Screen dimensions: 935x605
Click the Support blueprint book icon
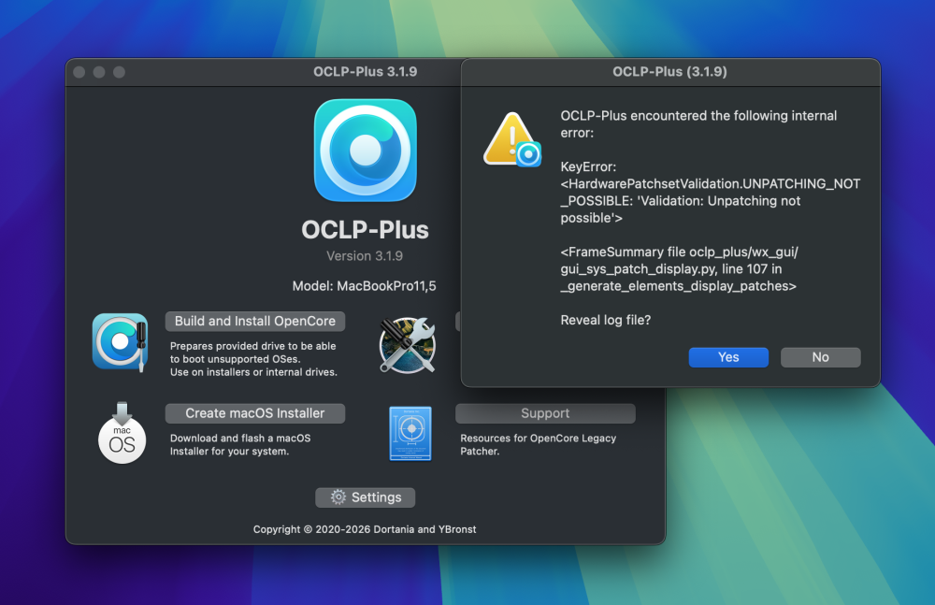(410, 433)
